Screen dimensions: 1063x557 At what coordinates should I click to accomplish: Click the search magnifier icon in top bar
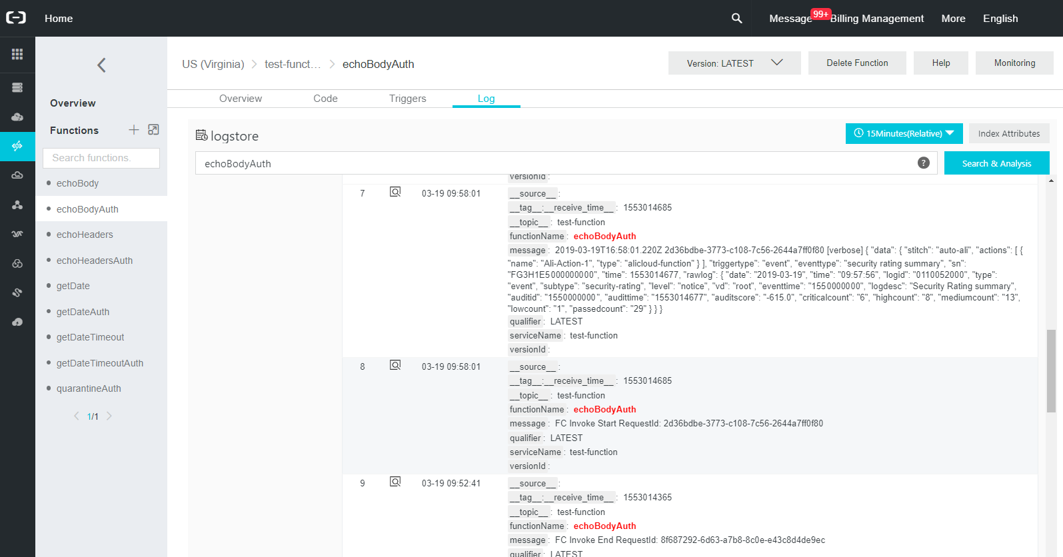736,18
